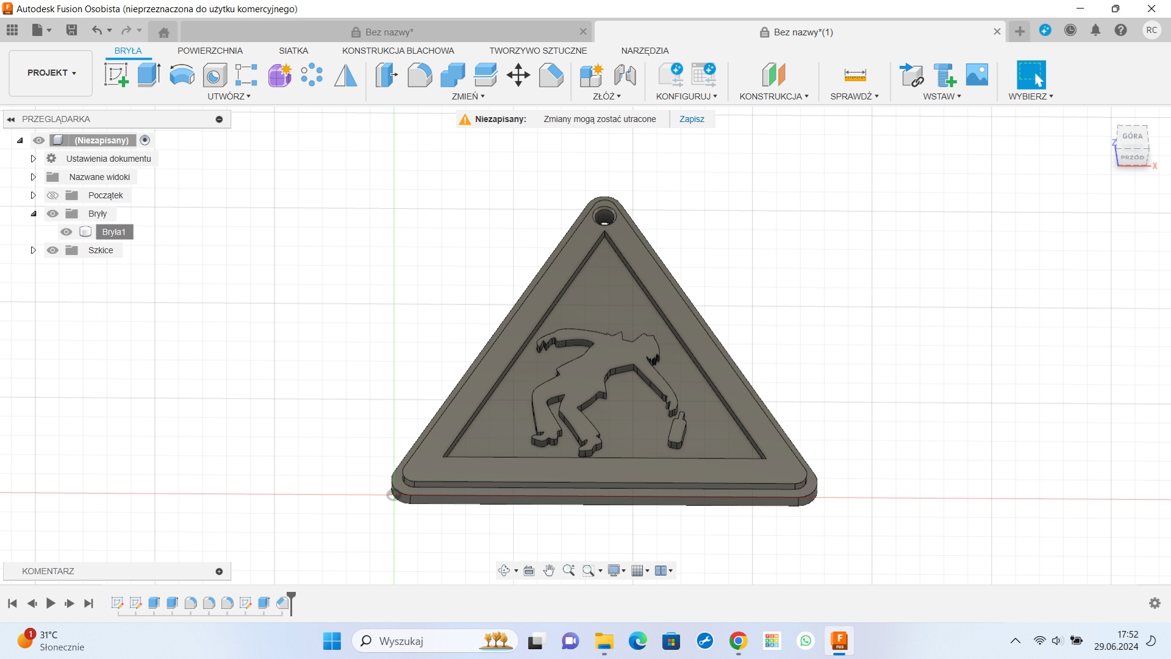The height and width of the screenshot is (659, 1171).
Task: Select the Offset Plane construction tool
Action: click(774, 75)
